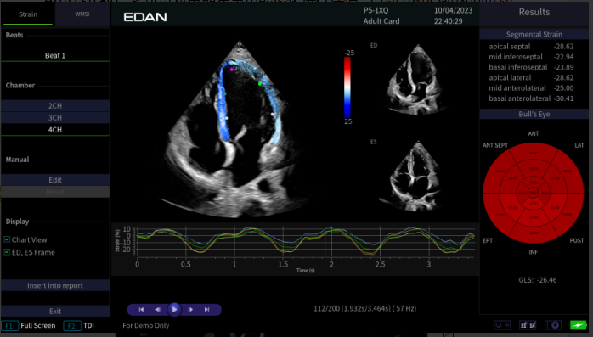Disable the Chart View checkbox

point(7,239)
